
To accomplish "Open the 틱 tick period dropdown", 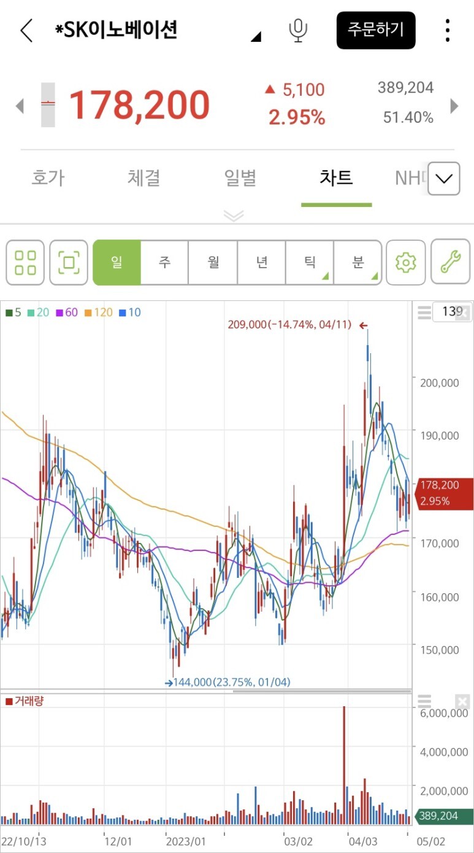I will pos(310,262).
